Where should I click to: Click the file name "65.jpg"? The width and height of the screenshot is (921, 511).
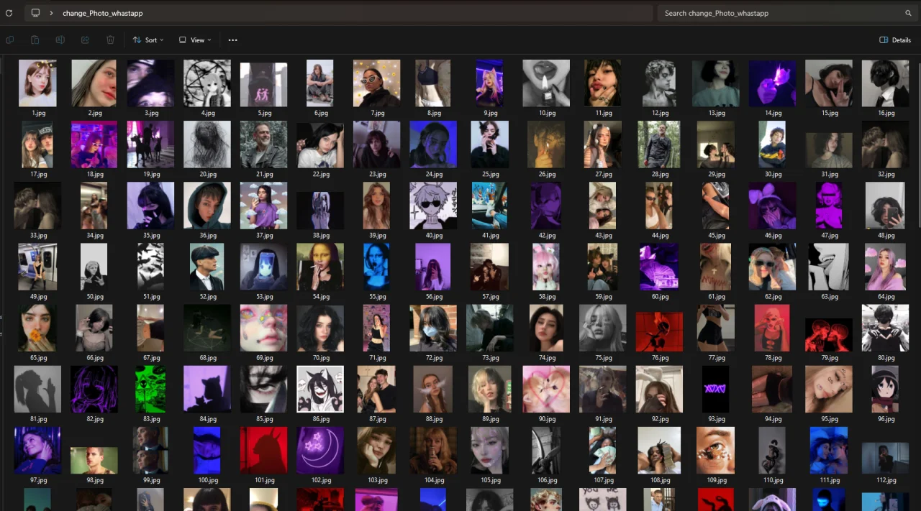[38, 358]
